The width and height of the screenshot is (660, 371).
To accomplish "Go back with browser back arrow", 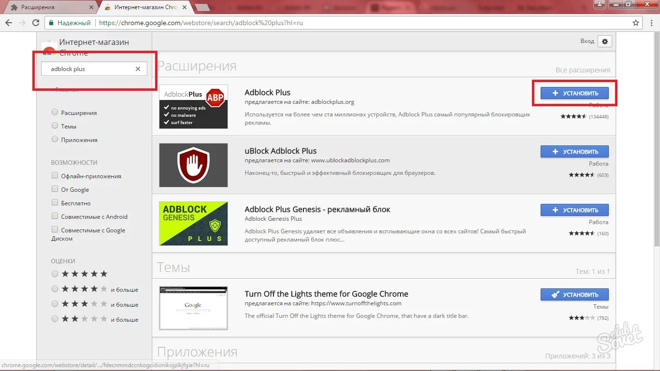I will 9,23.
